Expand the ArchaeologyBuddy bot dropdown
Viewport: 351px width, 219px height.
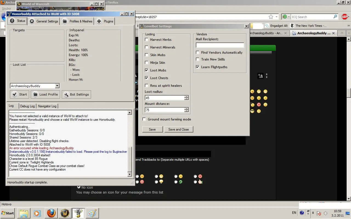(57, 86)
